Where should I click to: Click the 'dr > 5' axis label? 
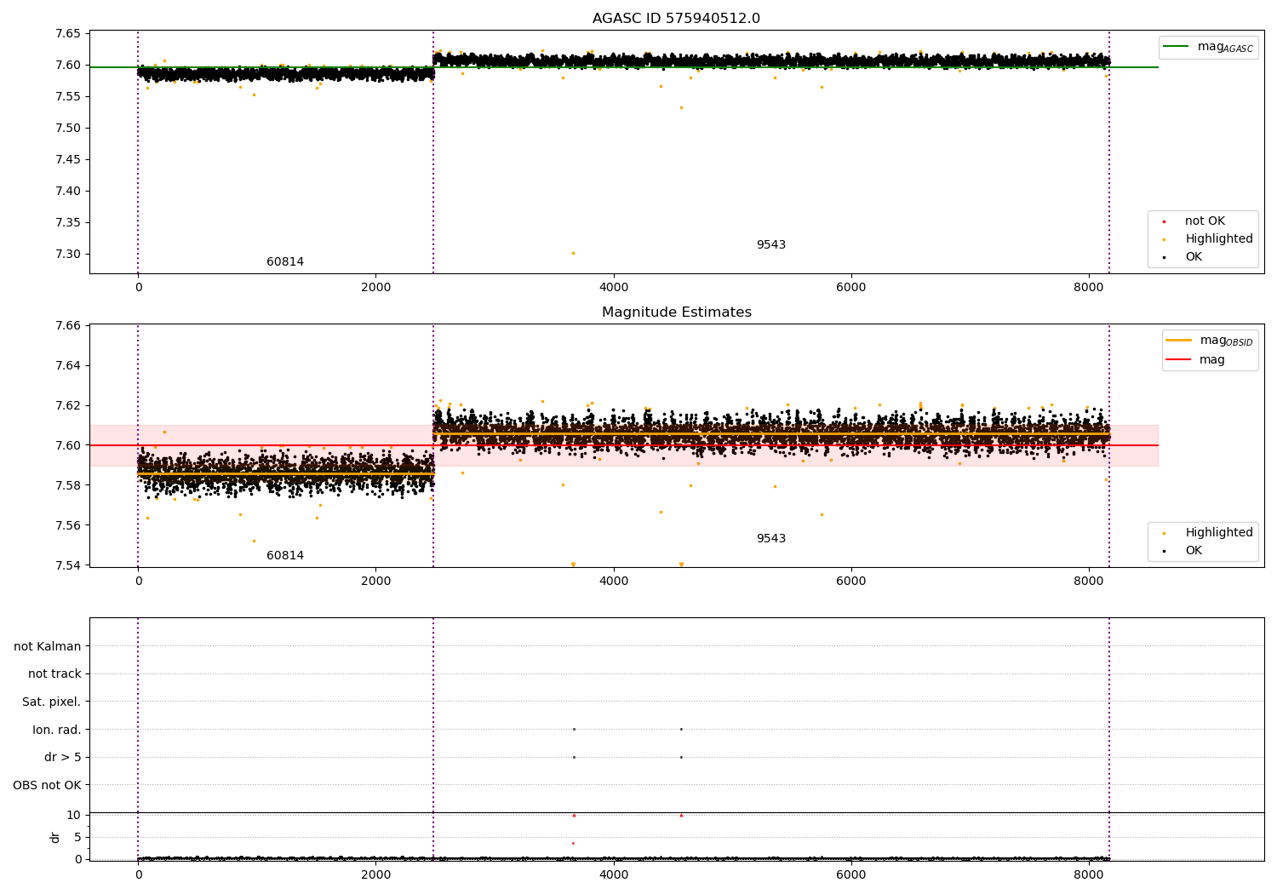click(63, 758)
